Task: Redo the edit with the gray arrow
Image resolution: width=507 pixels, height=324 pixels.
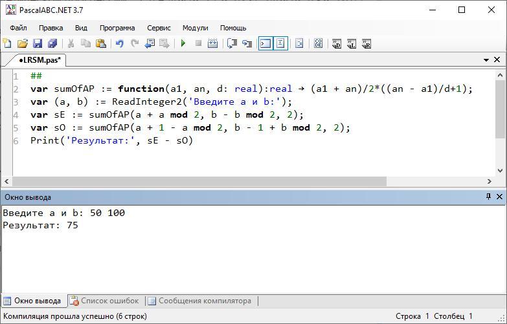Action: (135, 43)
